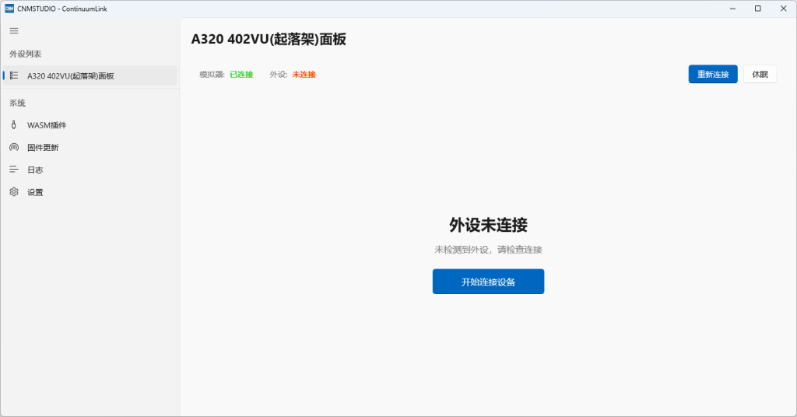
Task: Click the 休眠 button
Action: pos(760,74)
